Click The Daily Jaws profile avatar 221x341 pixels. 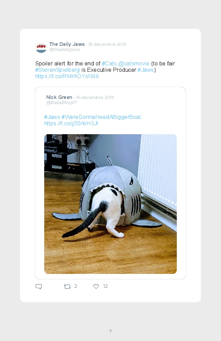click(x=41, y=48)
